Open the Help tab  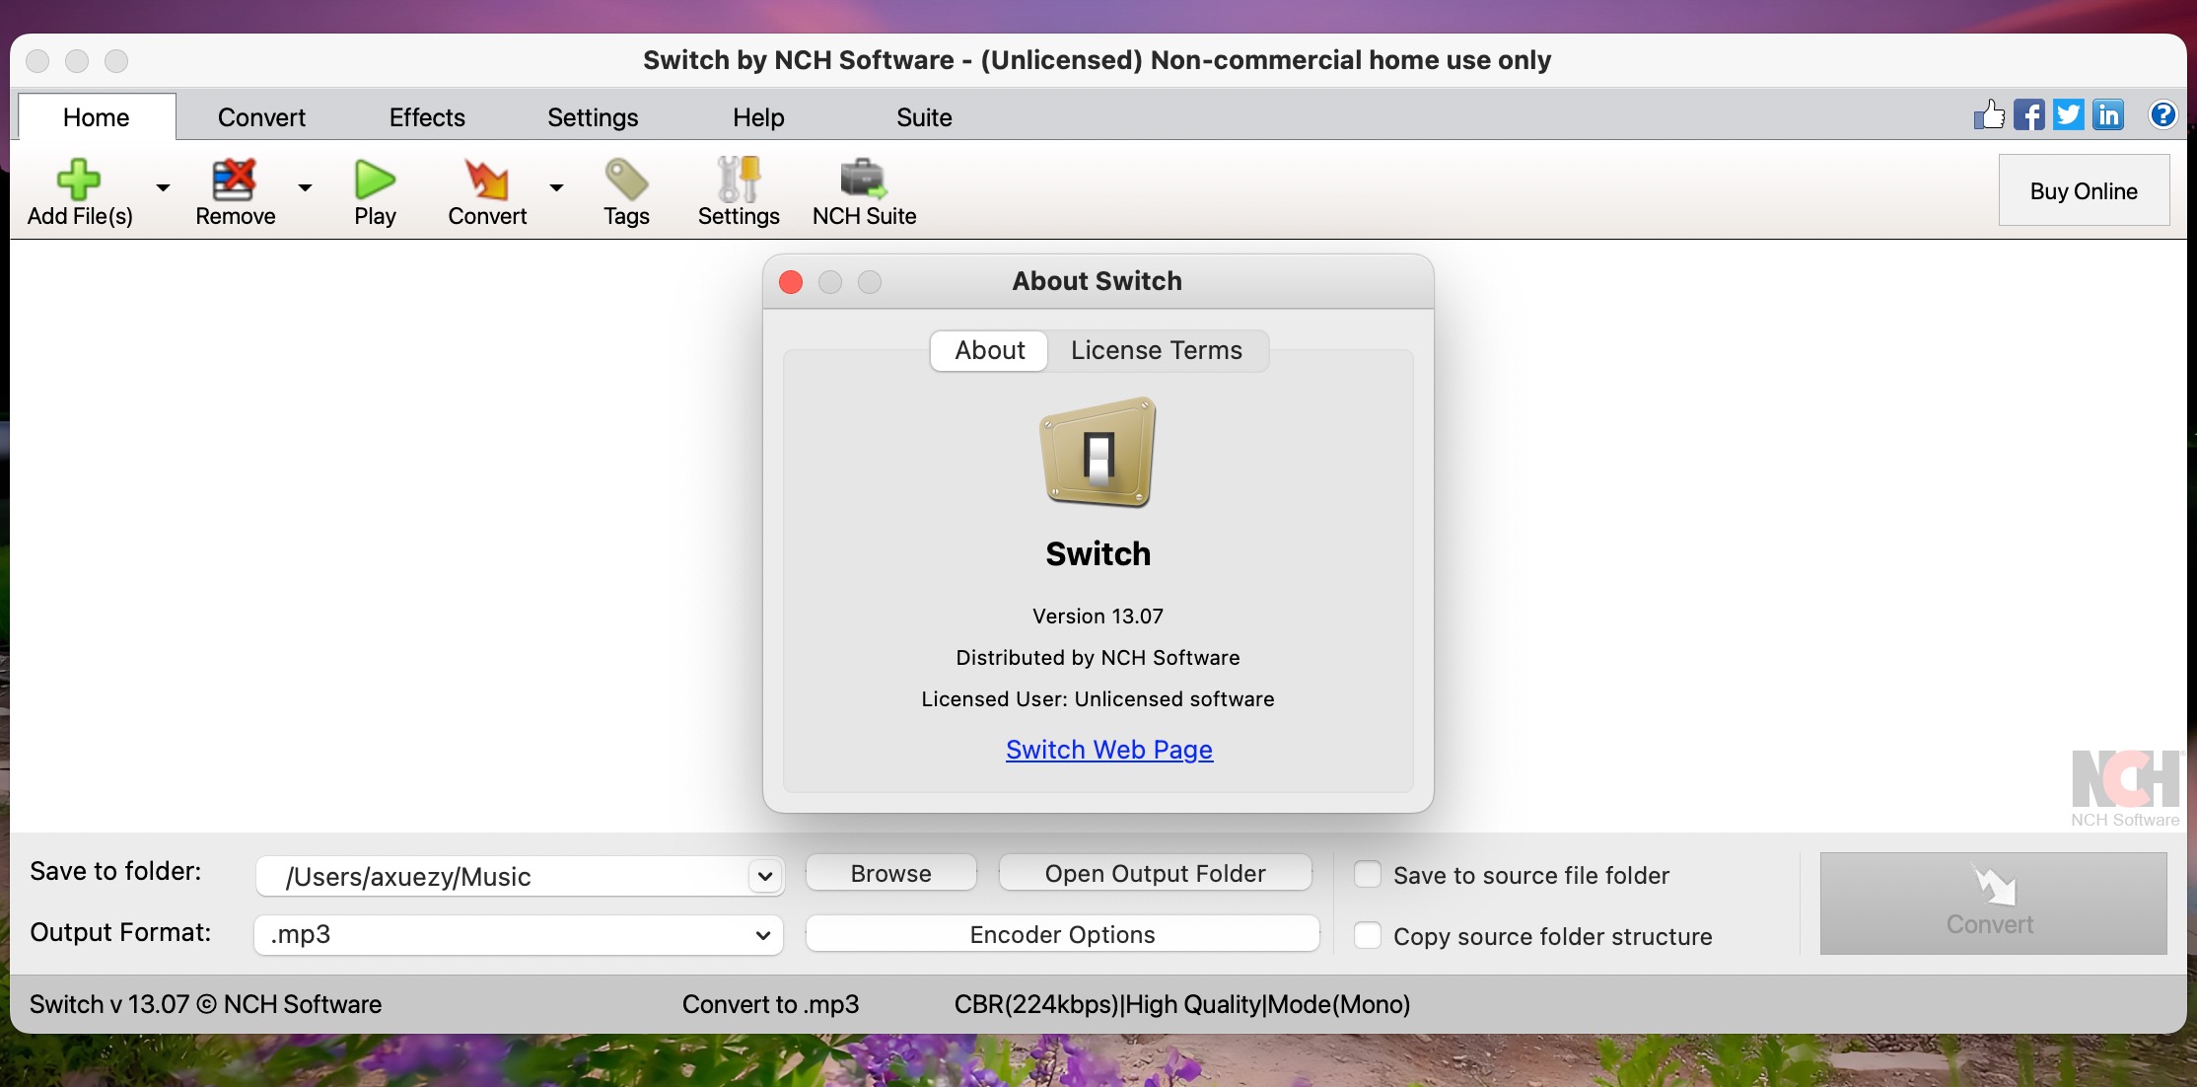click(758, 117)
